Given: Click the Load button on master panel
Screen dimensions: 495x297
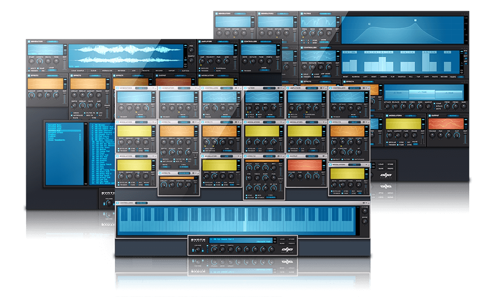Looking at the screenshot, I should click(x=282, y=239).
